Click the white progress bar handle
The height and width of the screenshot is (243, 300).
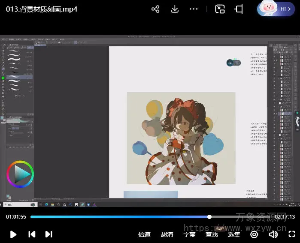209,217
